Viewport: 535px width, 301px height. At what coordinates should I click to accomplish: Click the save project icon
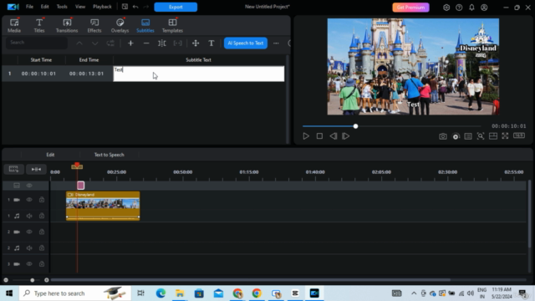coord(125,7)
